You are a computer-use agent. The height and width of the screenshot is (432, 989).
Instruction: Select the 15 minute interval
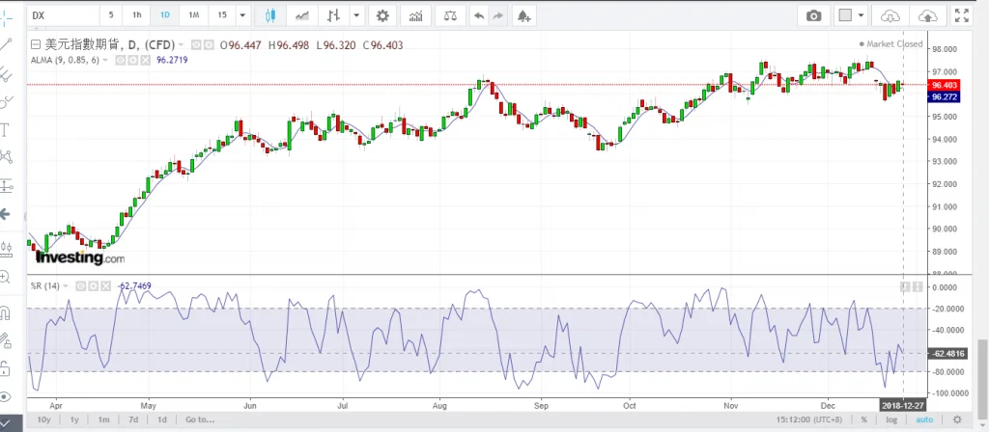222,15
